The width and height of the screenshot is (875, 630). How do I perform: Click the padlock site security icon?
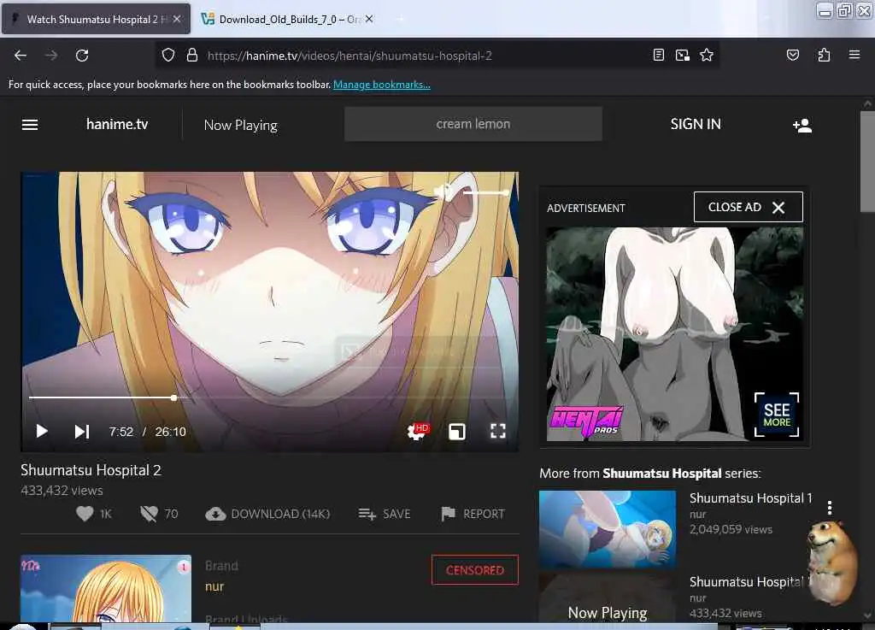pyautogui.click(x=192, y=56)
